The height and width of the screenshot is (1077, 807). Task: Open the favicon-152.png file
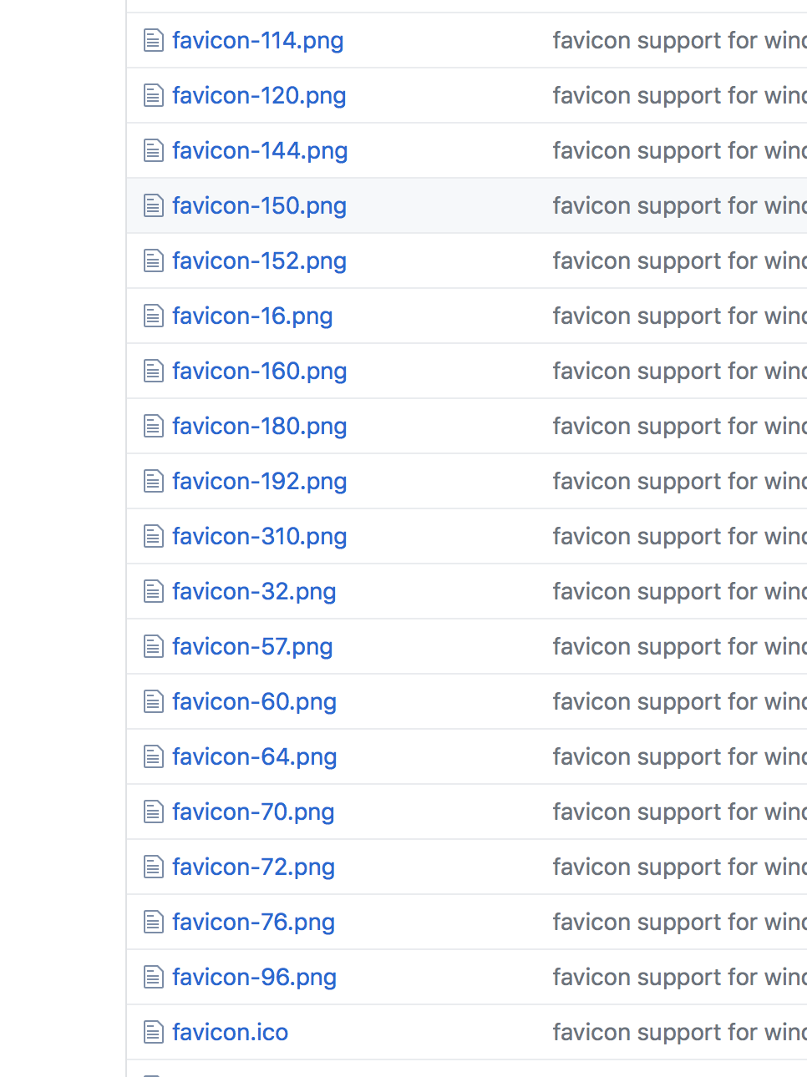point(259,260)
